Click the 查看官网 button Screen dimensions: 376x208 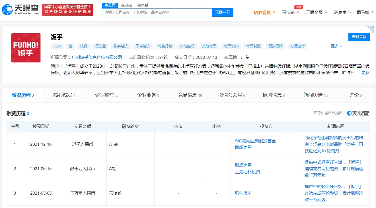(359, 37)
